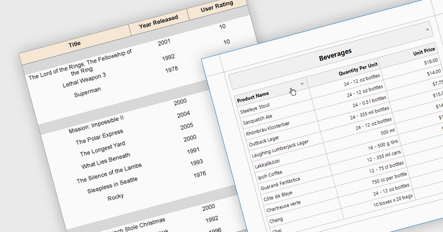Select the $18.00 unit price cell
The width and height of the screenshot is (443, 232).
click(x=430, y=61)
